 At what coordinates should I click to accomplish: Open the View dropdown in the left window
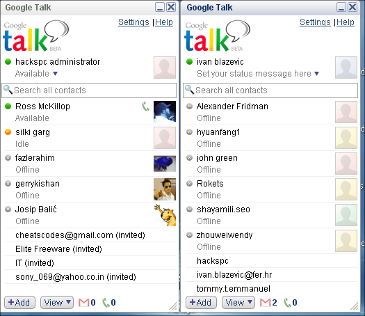click(57, 303)
